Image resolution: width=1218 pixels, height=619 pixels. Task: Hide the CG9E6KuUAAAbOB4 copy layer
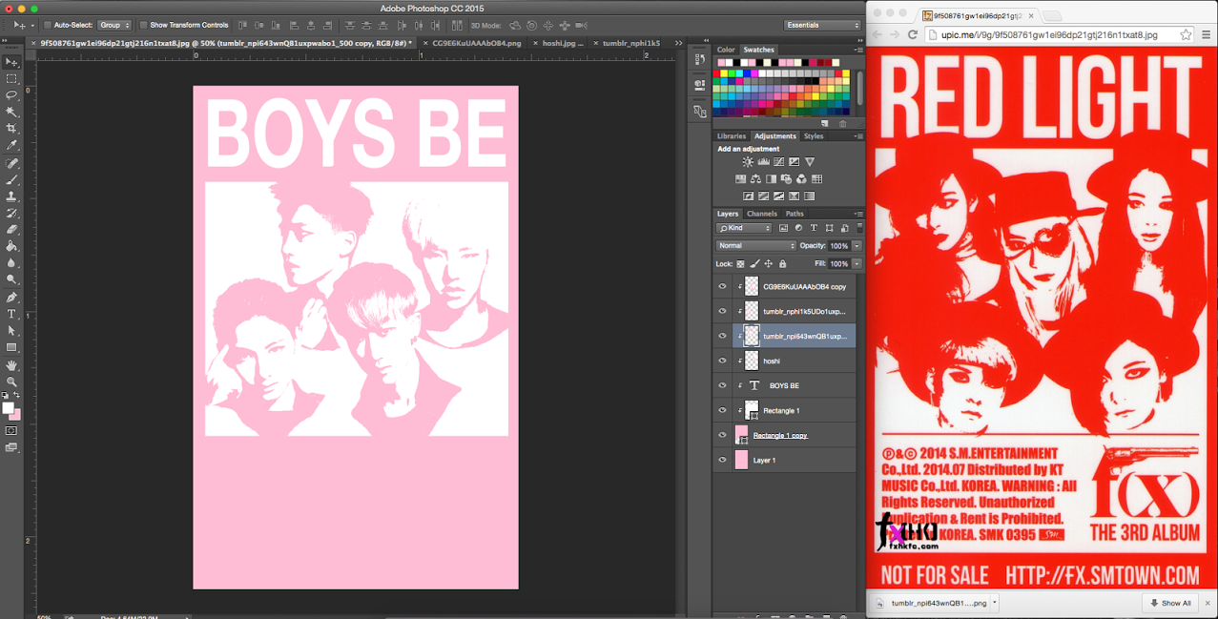click(x=722, y=286)
